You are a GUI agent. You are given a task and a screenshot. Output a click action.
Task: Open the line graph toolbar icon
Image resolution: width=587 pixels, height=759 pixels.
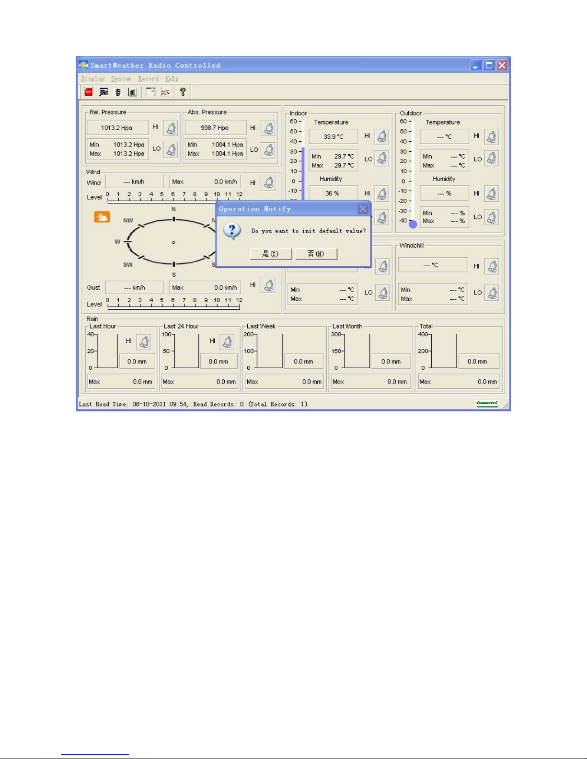[165, 92]
